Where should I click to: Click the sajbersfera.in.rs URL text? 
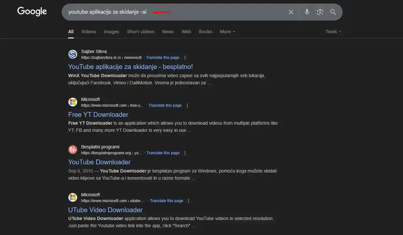tap(111, 58)
